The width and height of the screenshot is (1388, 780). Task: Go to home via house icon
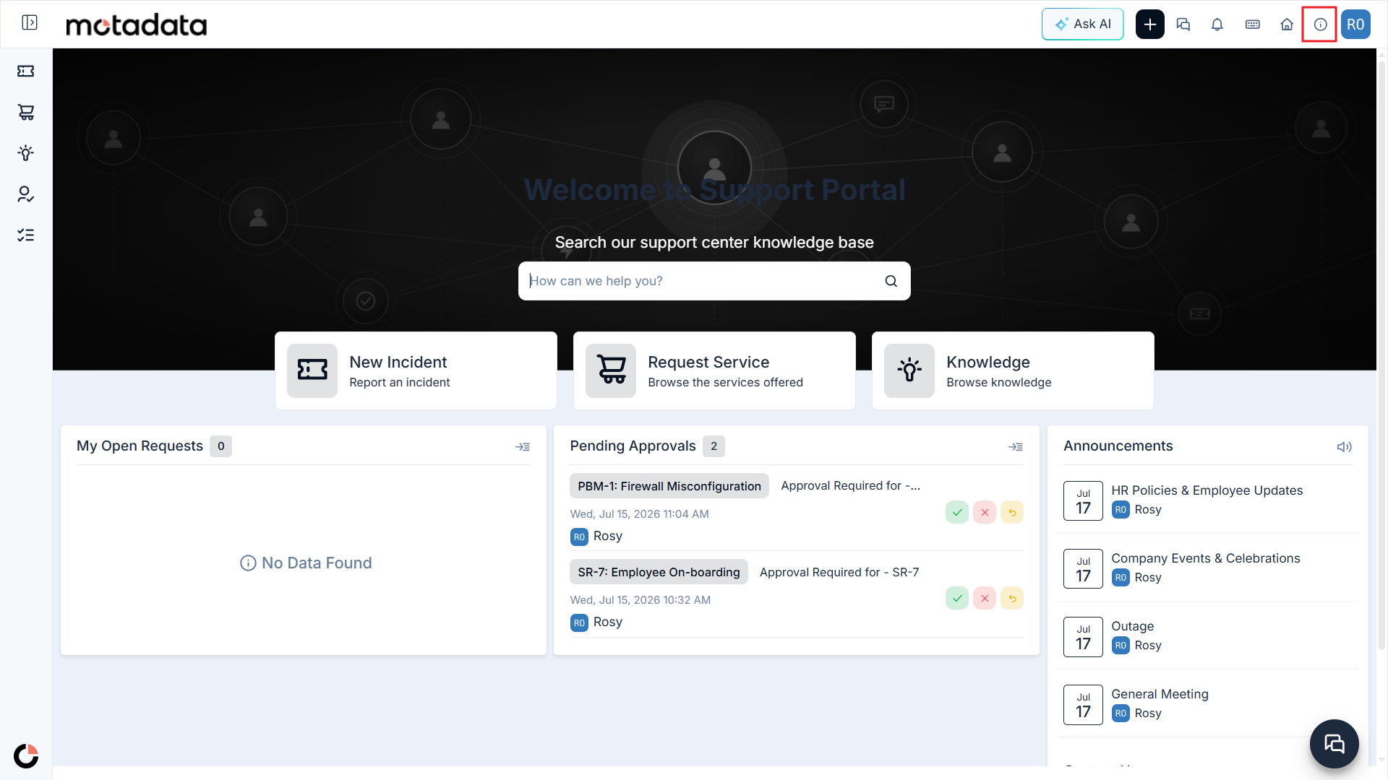click(1287, 24)
